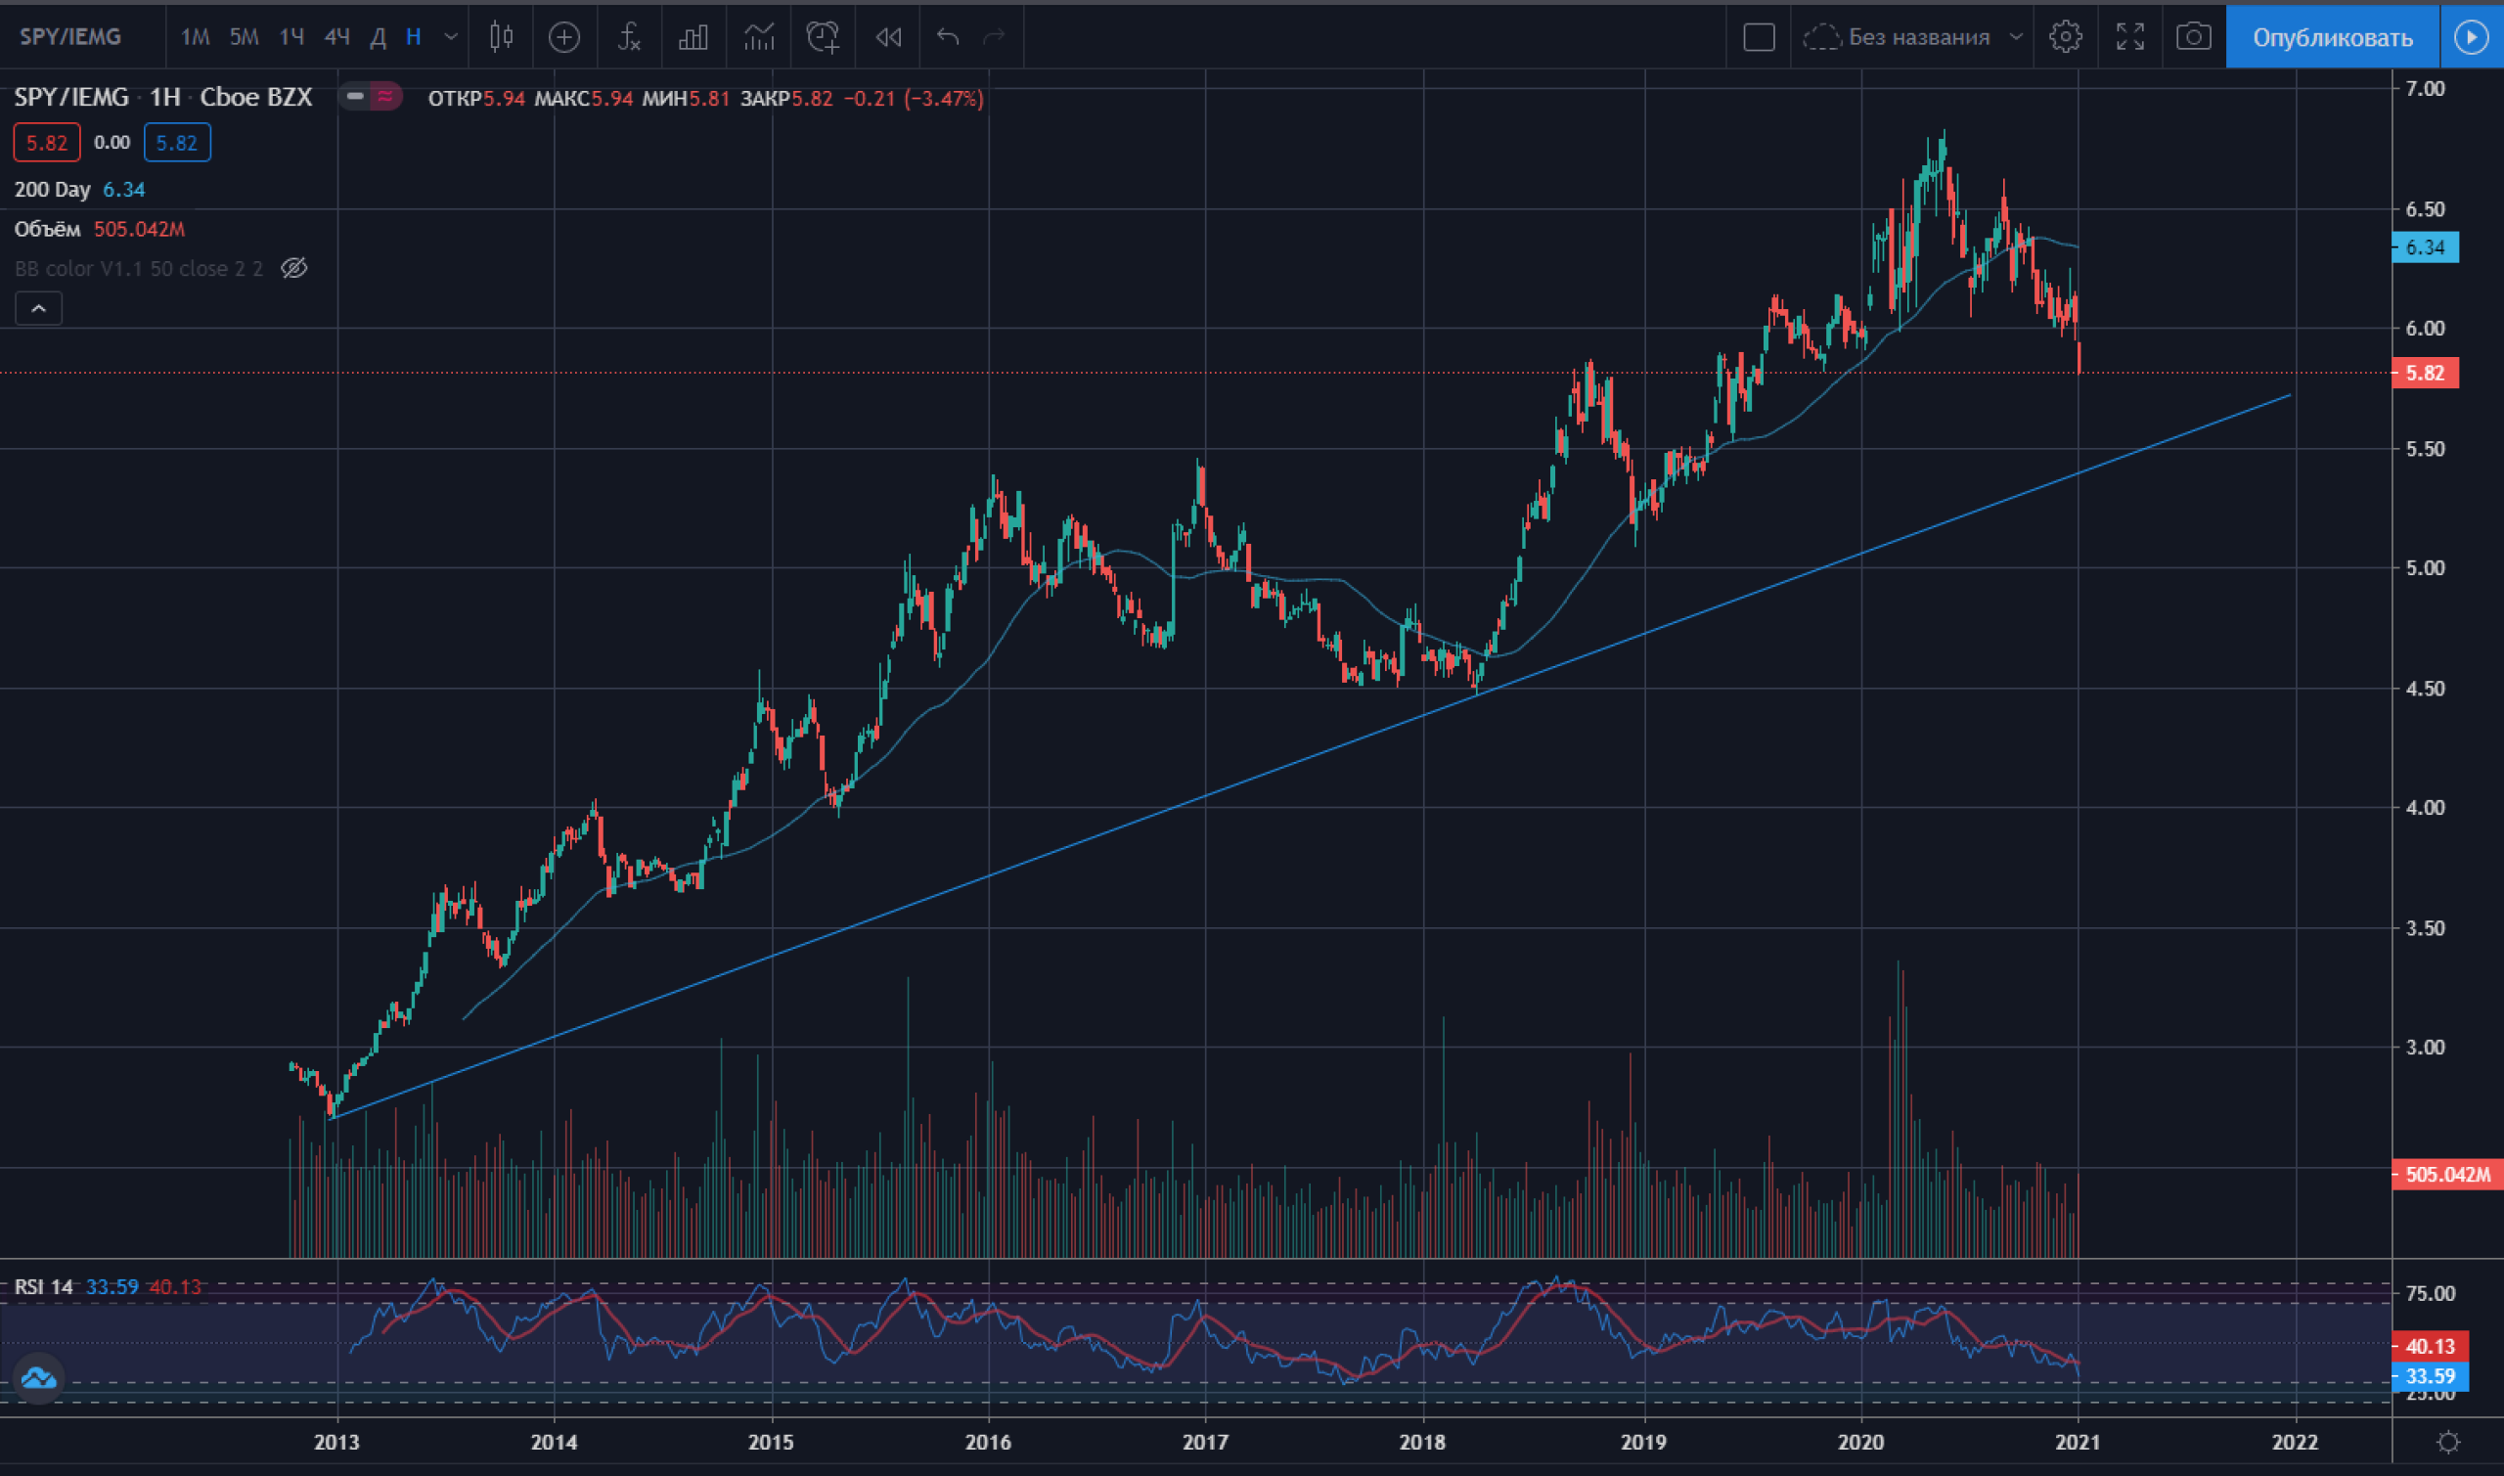Click the 2016 label on time axis
Viewport: 2504px width, 1476px height.
[989, 1441]
